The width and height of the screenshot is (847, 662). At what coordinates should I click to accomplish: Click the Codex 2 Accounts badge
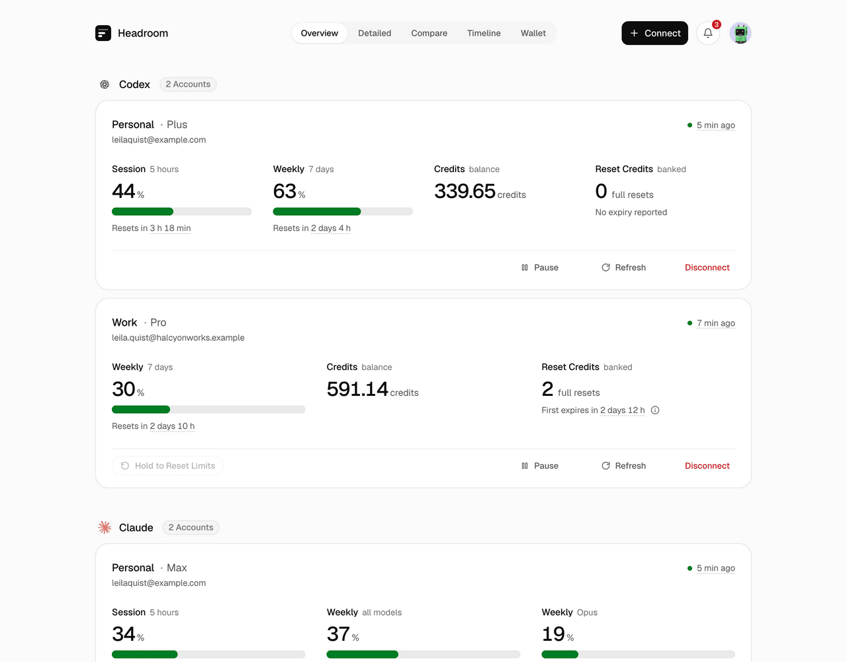[189, 84]
